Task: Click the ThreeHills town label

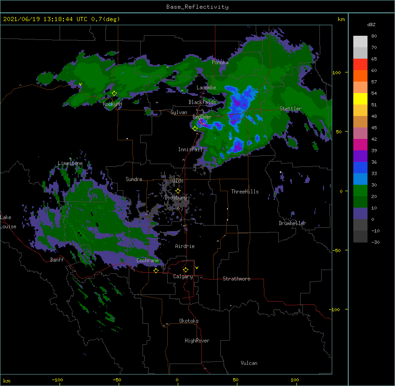Action: click(245, 192)
